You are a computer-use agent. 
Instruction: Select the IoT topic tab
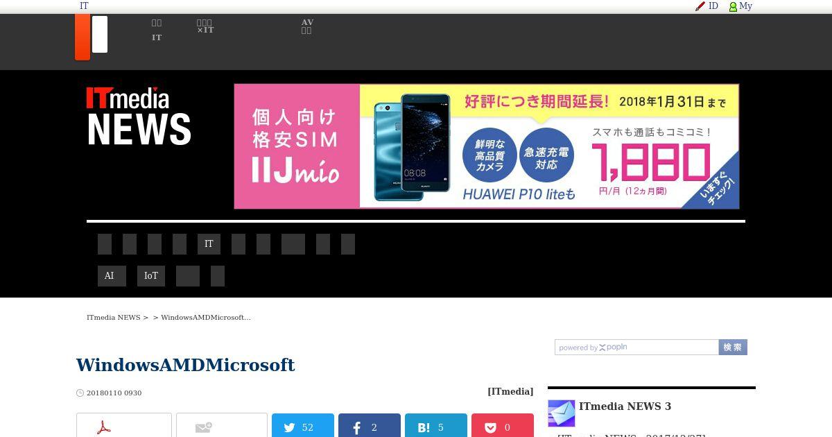[151, 276]
